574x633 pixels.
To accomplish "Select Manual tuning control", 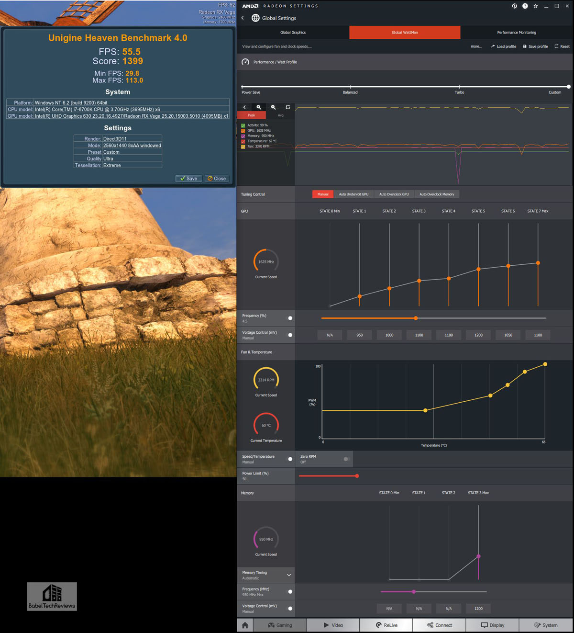I will [x=323, y=194].
